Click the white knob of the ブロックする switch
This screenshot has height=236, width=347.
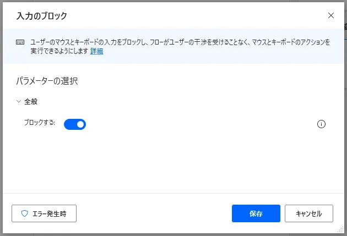click(80, 124)
